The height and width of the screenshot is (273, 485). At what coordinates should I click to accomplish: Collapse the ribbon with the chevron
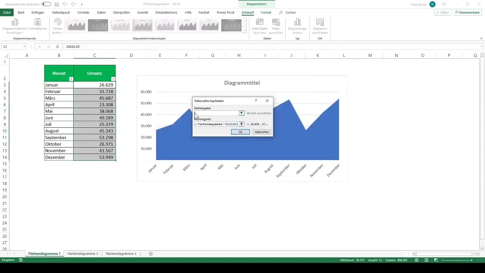click(x=481, y=38)
